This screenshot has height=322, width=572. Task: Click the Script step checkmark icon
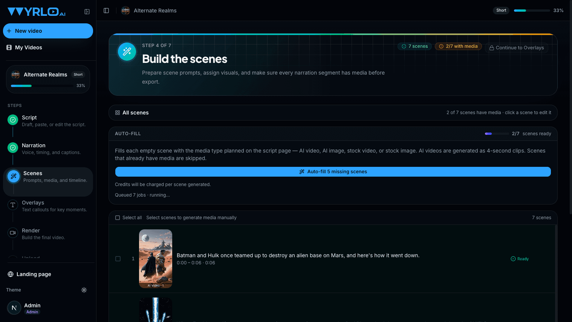(x=13, y=120)
